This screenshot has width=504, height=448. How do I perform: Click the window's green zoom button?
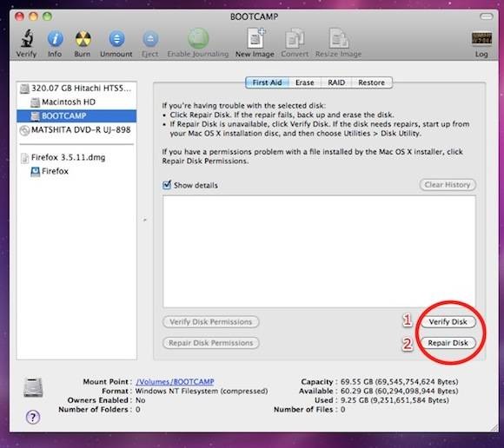(48, 16)
